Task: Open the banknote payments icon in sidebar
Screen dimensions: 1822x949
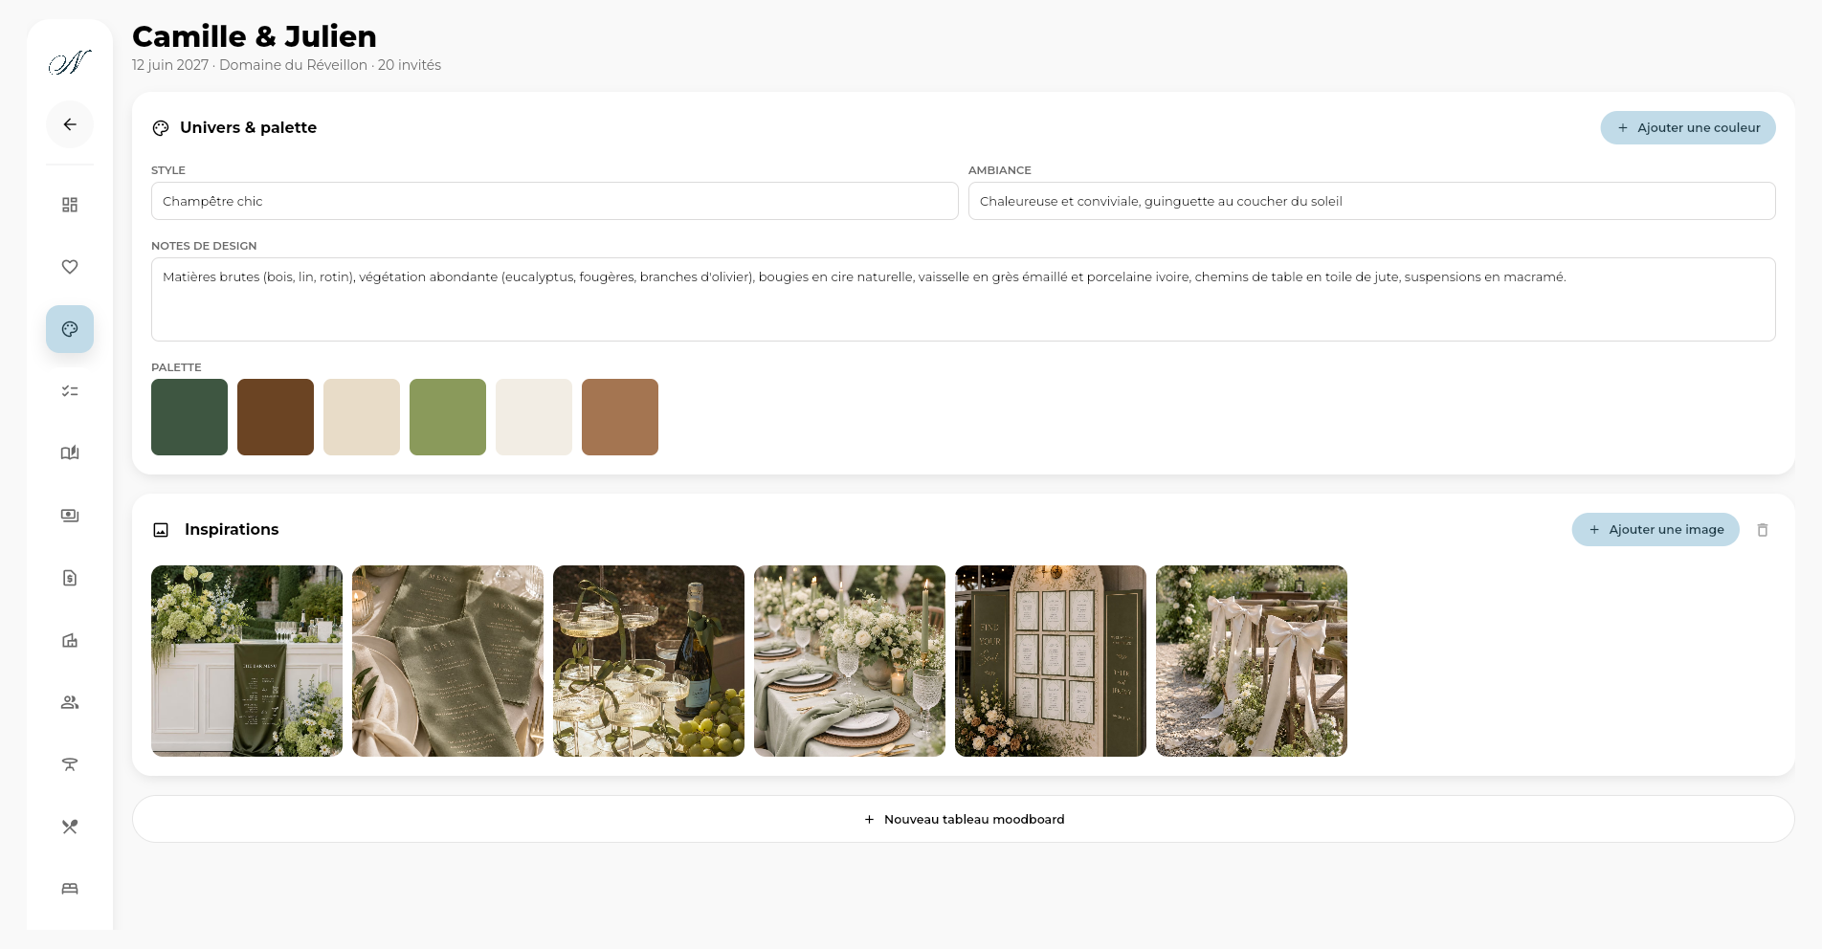Action: point(70,516)
